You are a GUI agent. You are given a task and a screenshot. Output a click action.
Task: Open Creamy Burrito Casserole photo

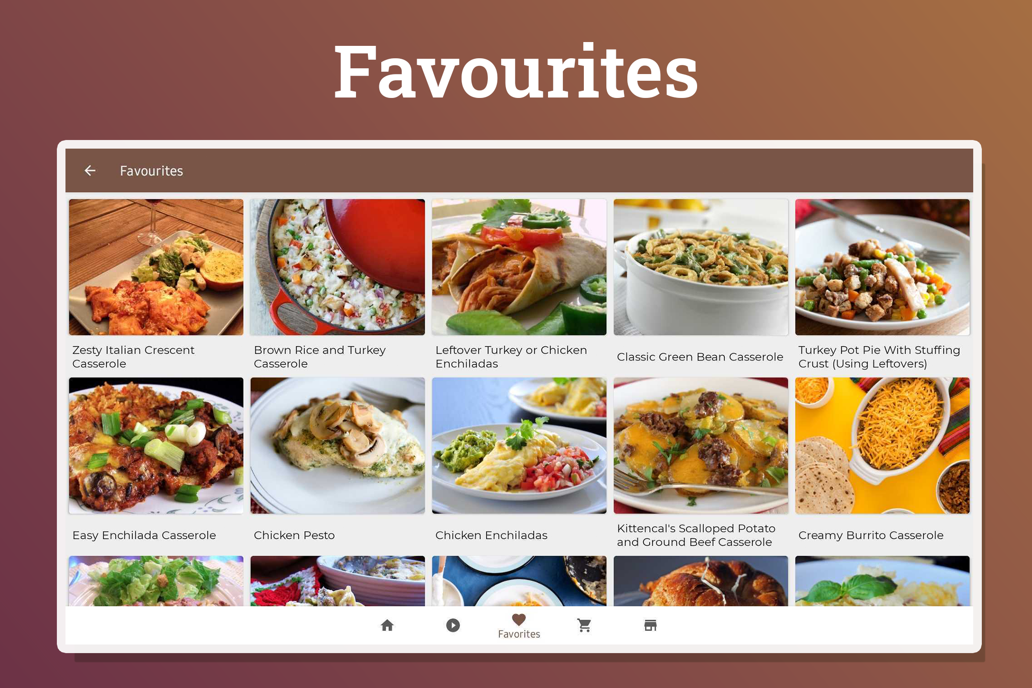[882, 445]
